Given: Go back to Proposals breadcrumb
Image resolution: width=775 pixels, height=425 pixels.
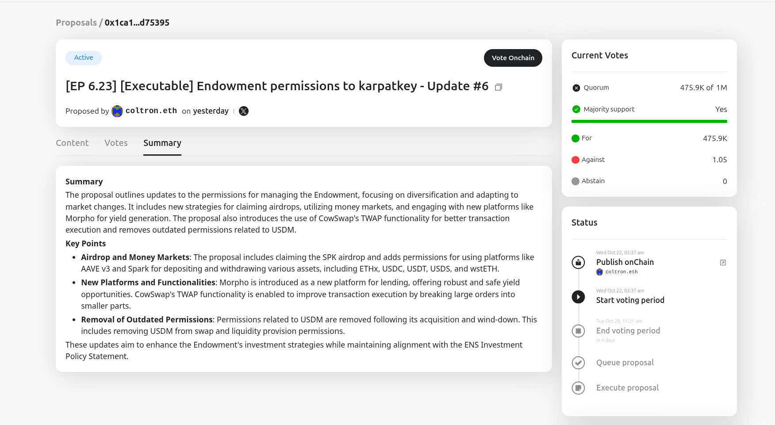Looking at the screenshot, I should click(x=76, y=23).
